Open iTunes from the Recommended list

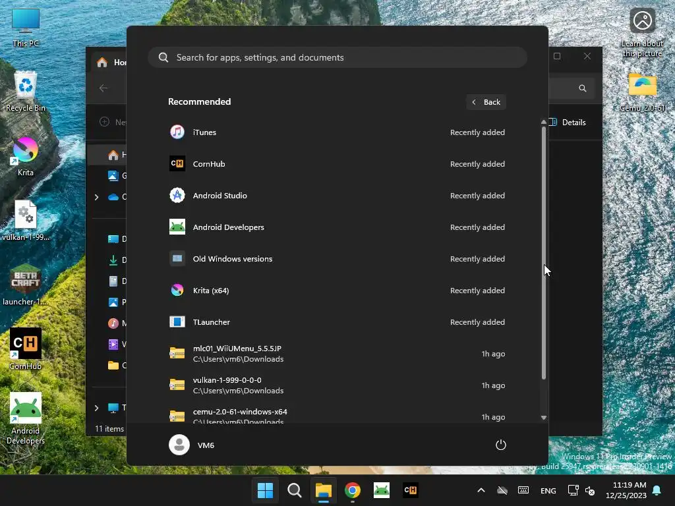point(337,132)
